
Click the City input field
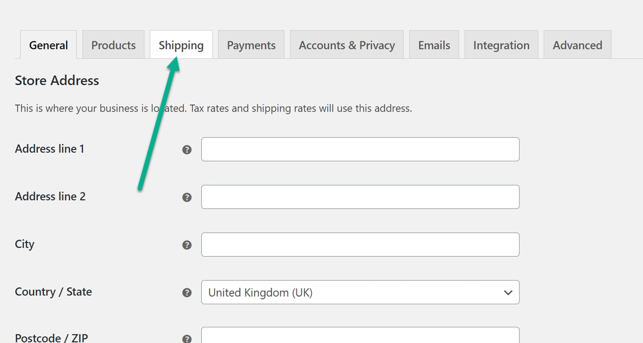360,245
